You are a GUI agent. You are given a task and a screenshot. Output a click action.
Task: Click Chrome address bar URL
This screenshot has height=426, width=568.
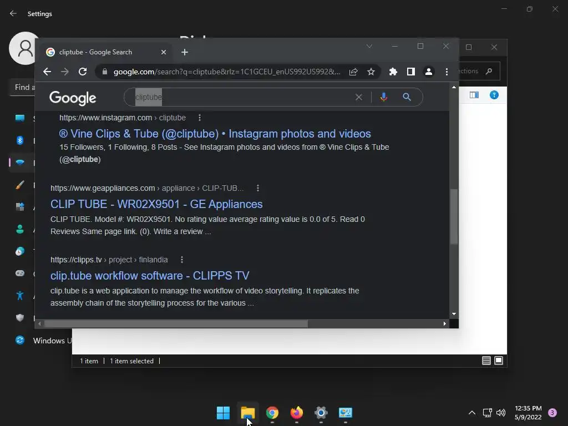point(227,72)
